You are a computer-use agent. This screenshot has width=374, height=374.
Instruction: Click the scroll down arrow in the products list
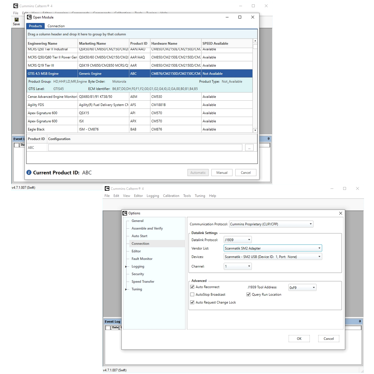click(255, 130)
